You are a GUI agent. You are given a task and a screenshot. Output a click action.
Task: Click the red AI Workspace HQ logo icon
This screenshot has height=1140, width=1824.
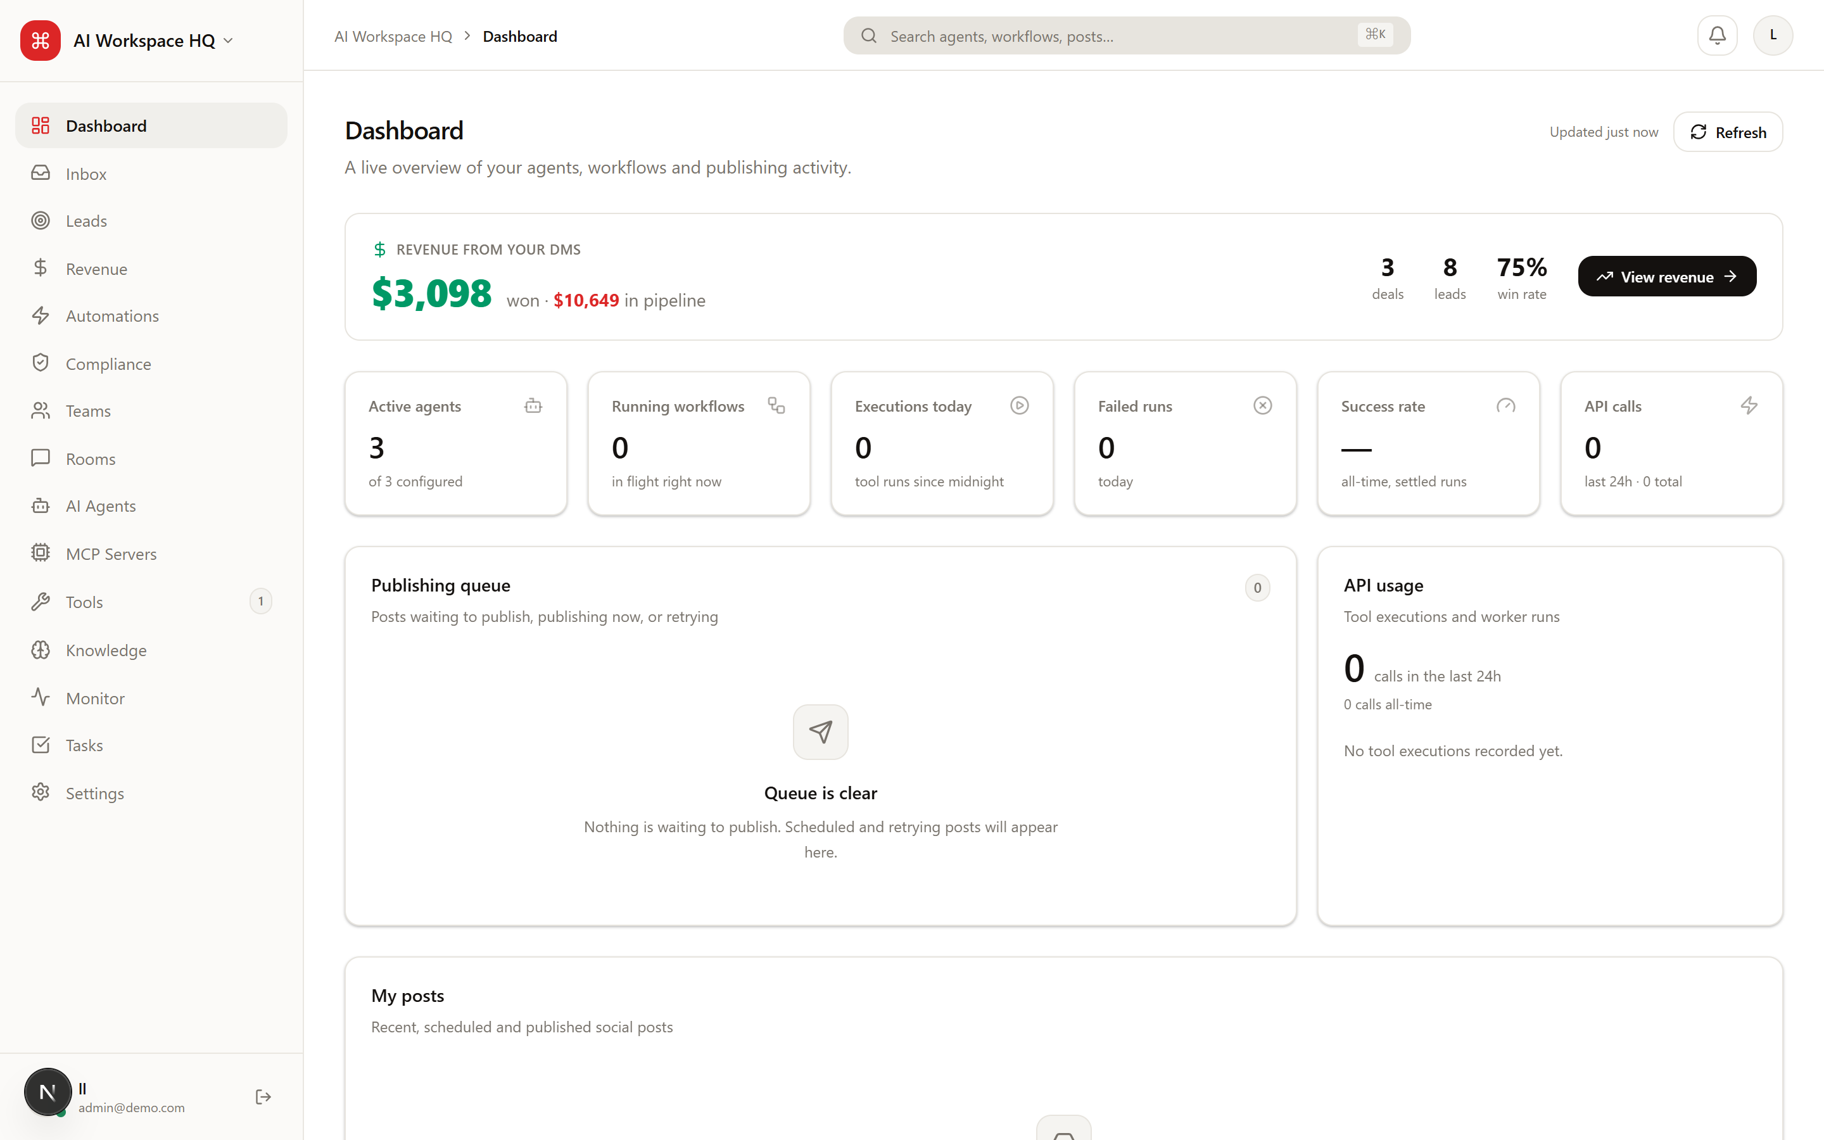click(40, 40)
